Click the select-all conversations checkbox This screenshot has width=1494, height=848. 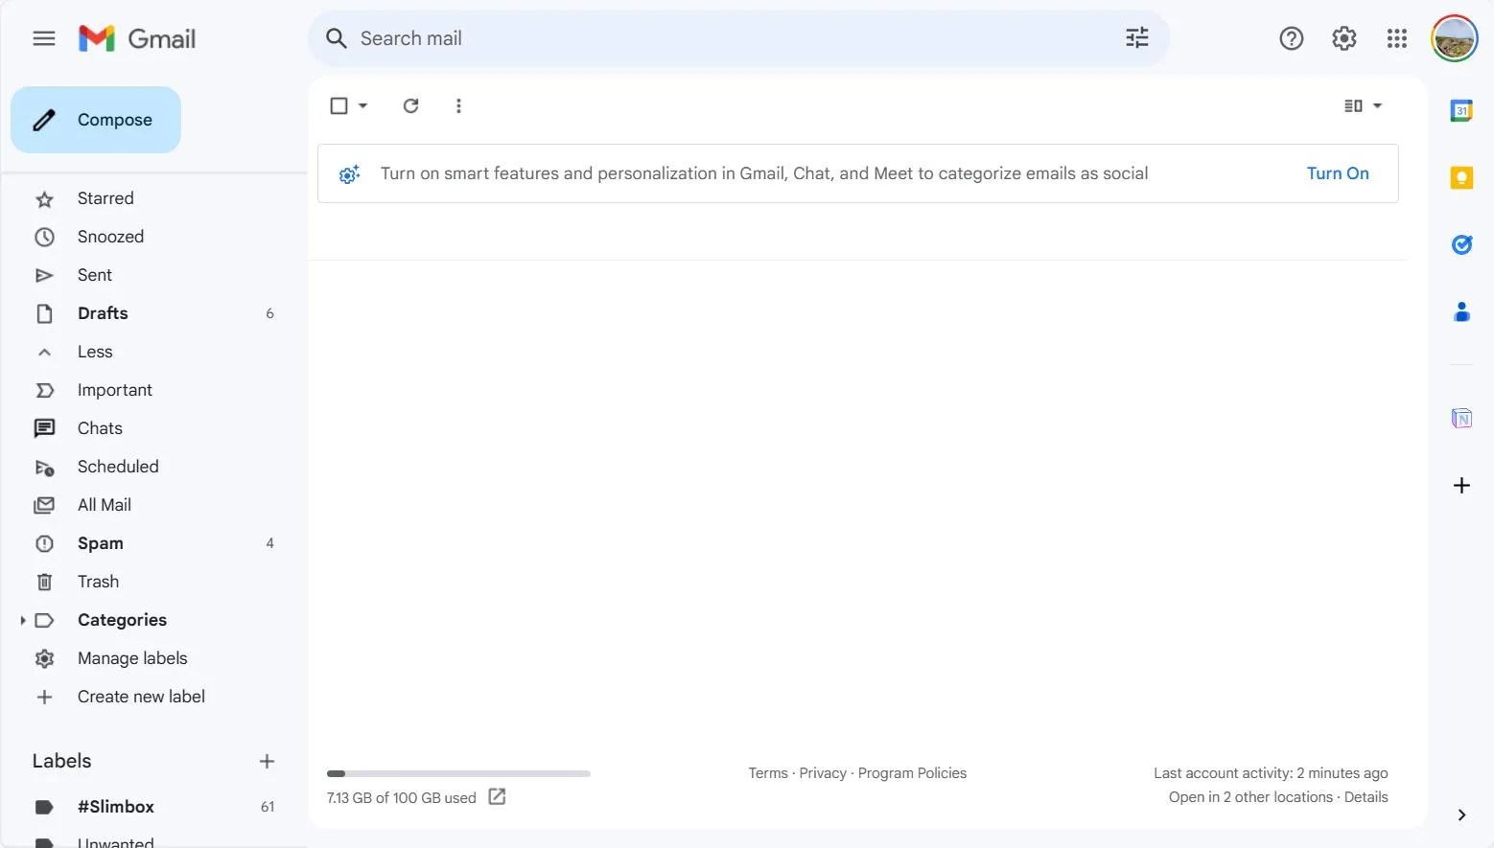click(338, 105)
